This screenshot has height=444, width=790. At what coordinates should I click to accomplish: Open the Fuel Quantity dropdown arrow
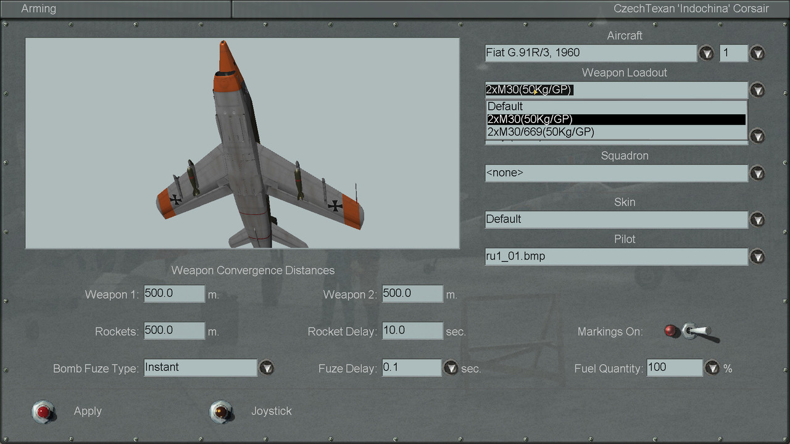click(x=712, y=368)
